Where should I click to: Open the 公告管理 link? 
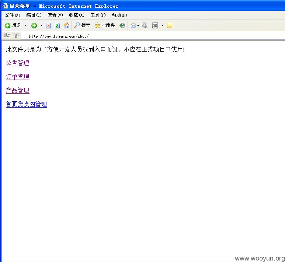18,63
